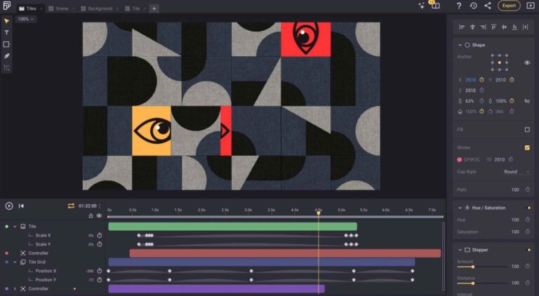Enable the Fill checkbox
The width and height of the screenshot is (539, 296).
click(x=527, y=129)
